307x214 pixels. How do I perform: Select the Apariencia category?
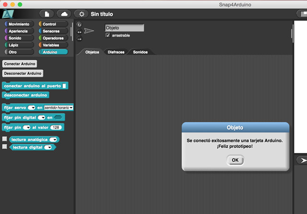click(x=19, y=31)
